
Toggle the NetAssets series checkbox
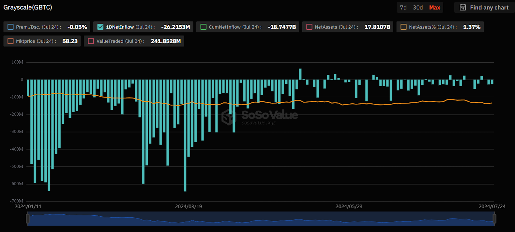[x=309, y=27]
